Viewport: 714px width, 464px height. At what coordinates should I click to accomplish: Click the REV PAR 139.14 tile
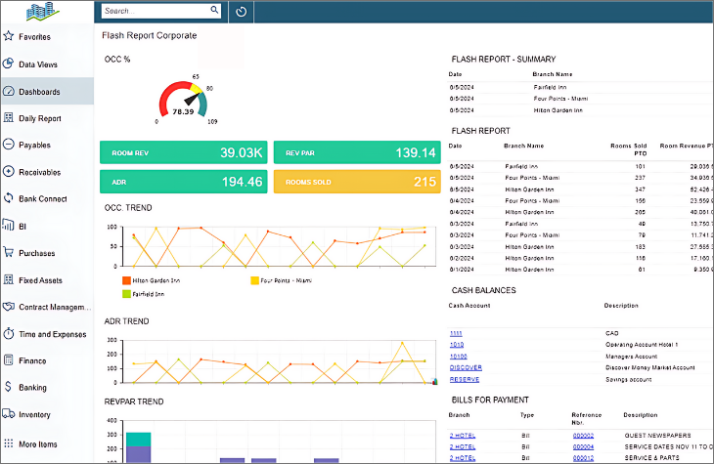click(x=357, y=152)
